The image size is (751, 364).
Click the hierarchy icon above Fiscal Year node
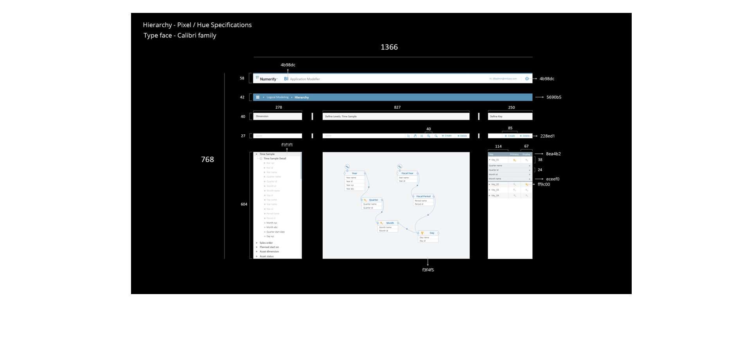pyautogui.click(x=399, y=167)
